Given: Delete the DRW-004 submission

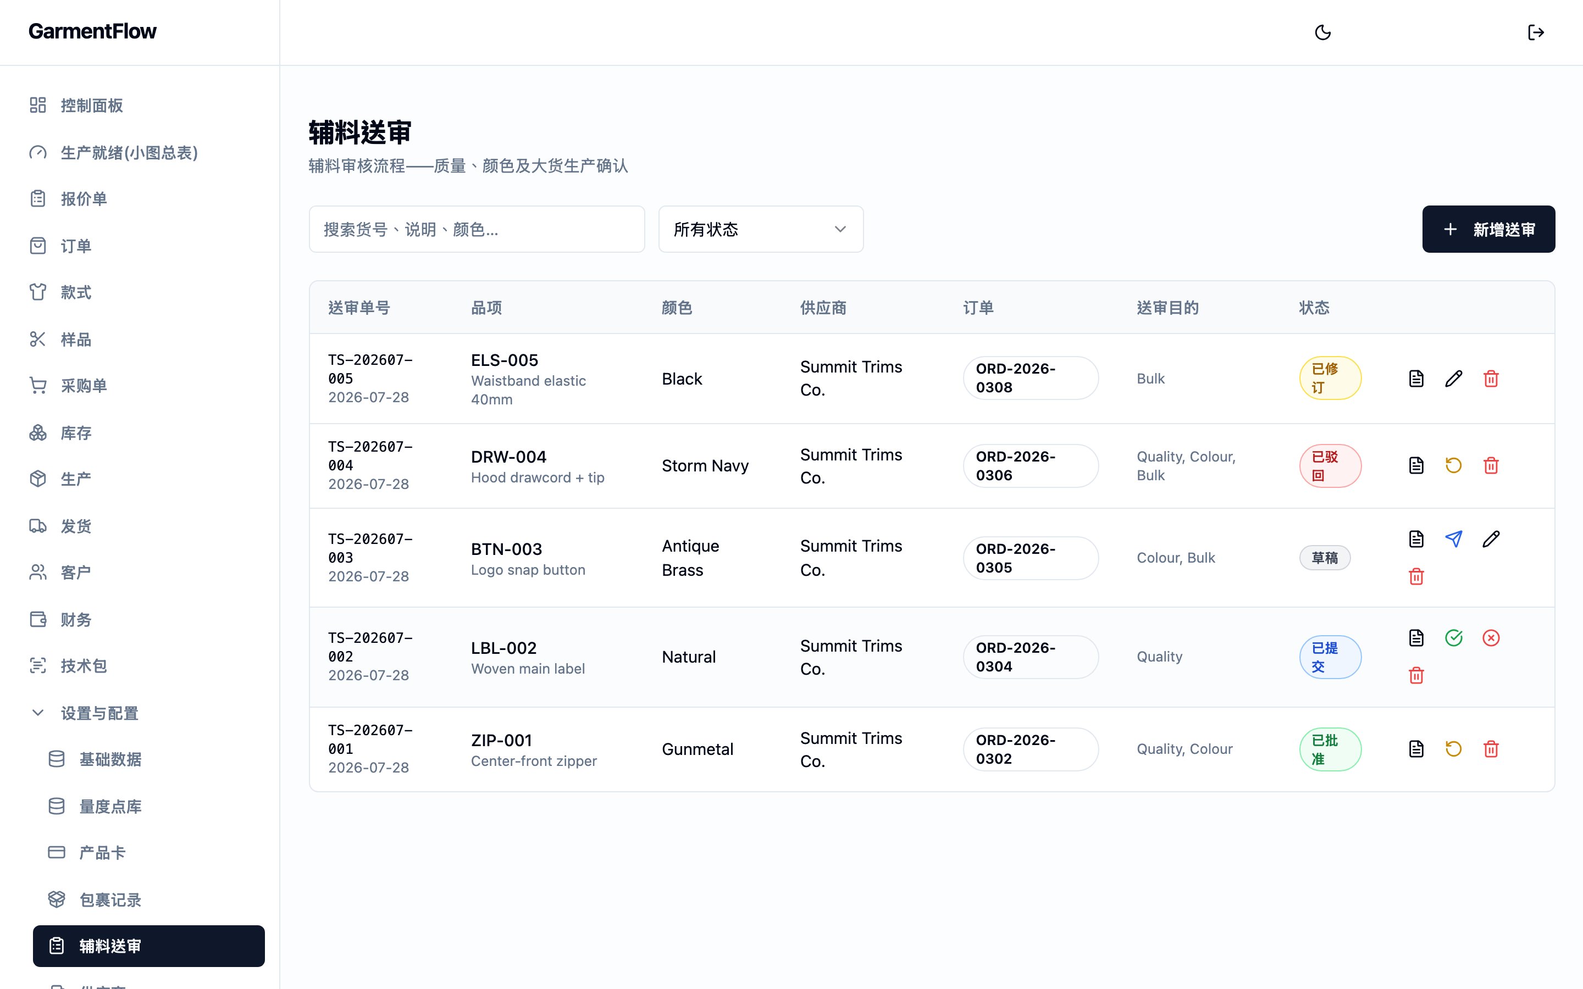Looking at the screenshot, I should 1491,466.
